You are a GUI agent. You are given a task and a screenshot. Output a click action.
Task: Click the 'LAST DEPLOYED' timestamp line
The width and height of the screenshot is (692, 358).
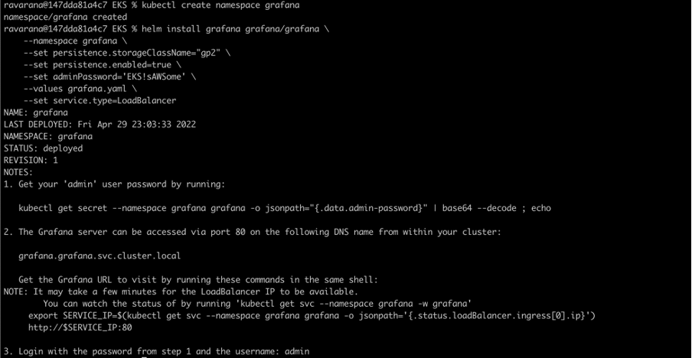point(100,125)
